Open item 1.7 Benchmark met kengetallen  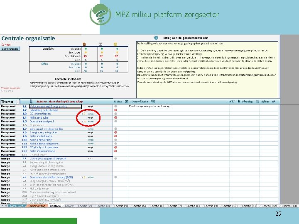(x=47, y=129)
